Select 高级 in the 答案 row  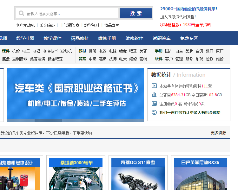tap(102, 59)
